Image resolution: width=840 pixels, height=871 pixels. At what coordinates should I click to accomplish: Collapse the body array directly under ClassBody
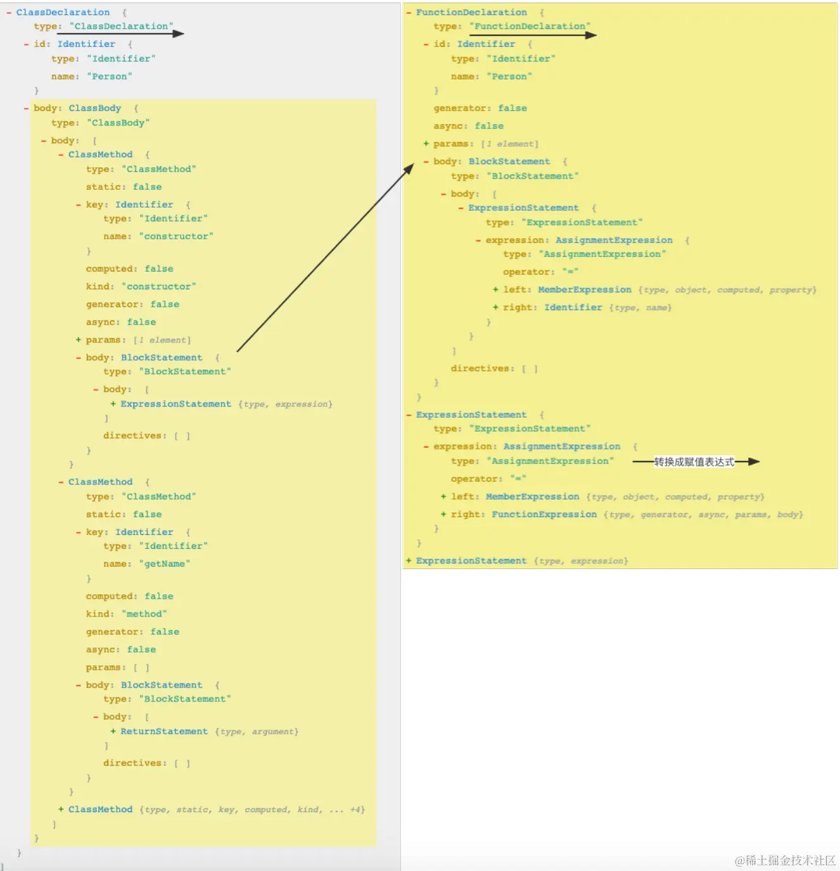(x=44, y=141)
